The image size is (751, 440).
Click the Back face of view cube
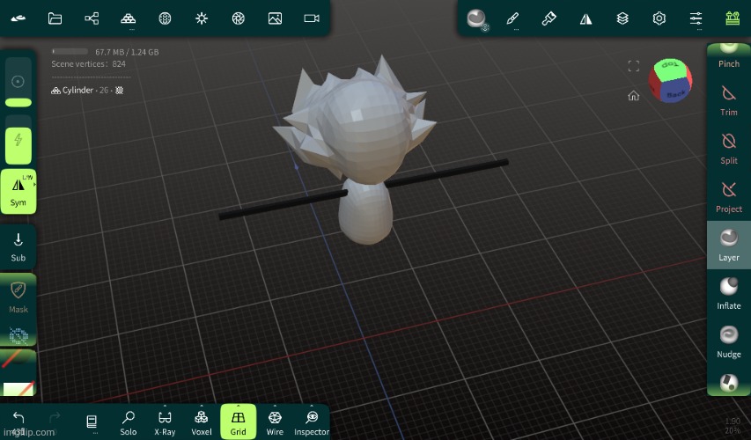[676, 92]
